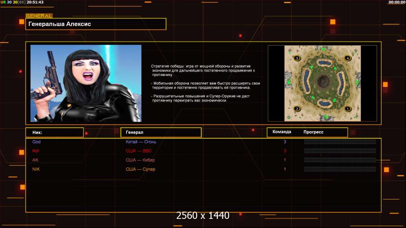The height and width of the screenshot is (228, 406).
Task: Select player name Kef
Action: click(35, 151)
